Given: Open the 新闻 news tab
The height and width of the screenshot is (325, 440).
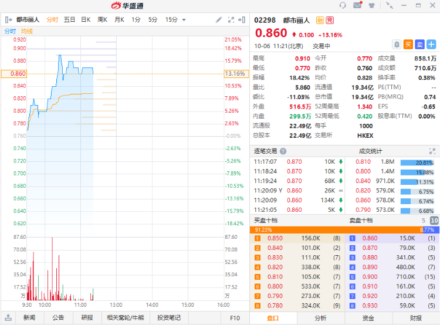Looking at the screenshot, I should click(29, 318).
